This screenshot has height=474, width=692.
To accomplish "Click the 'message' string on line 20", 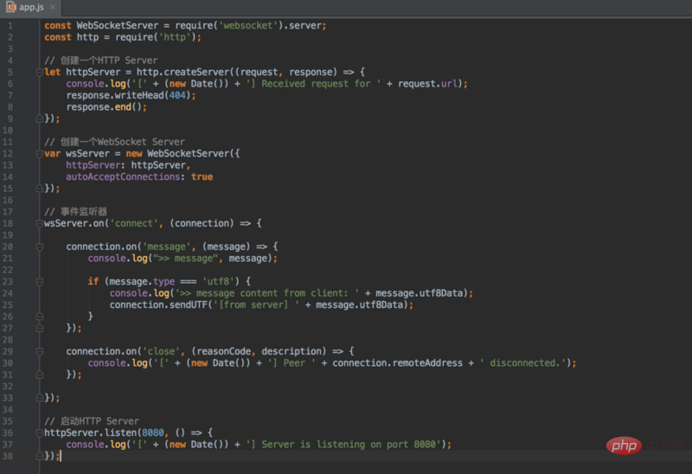I will (x=166, y=247).
